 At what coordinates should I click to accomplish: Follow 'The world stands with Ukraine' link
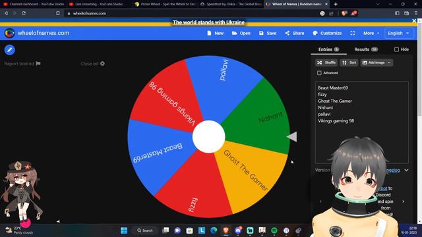pyautogui.click(x=208, y=22)
